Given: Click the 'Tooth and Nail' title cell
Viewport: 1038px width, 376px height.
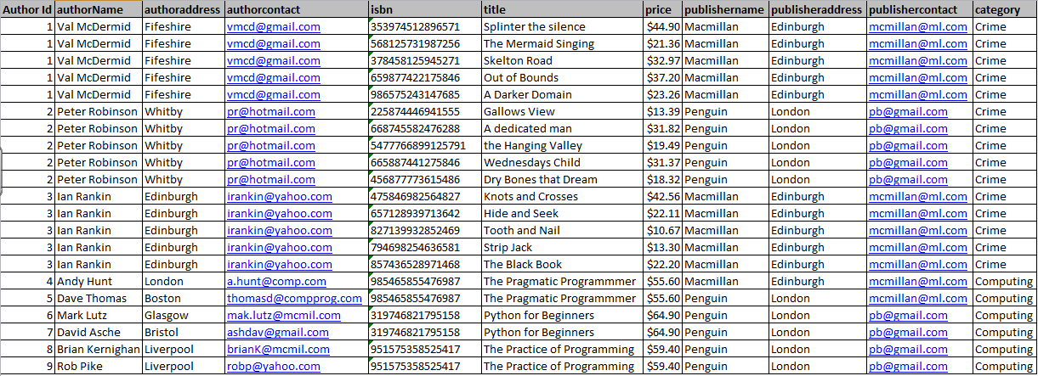Looking at the screenshot, I should [x=562, y=230].
